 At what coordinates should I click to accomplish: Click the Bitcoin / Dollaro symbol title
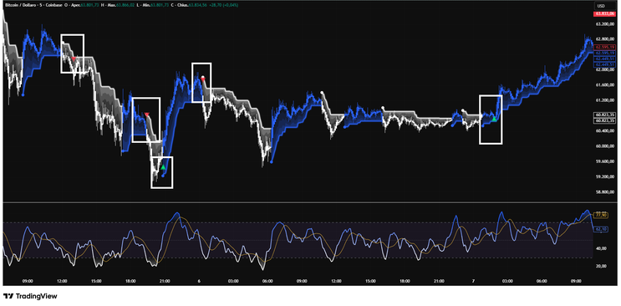tap(21, 5)
